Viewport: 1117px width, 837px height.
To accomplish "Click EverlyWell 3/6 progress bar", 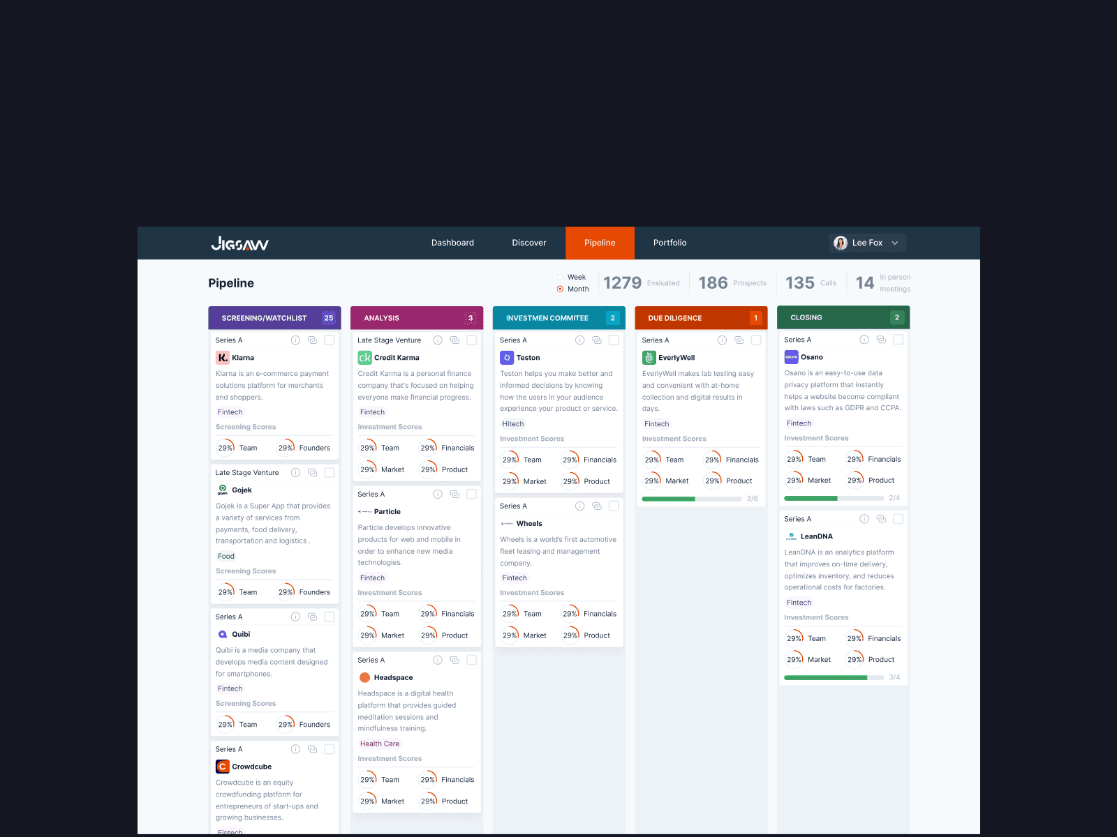I will coord(692,499).
